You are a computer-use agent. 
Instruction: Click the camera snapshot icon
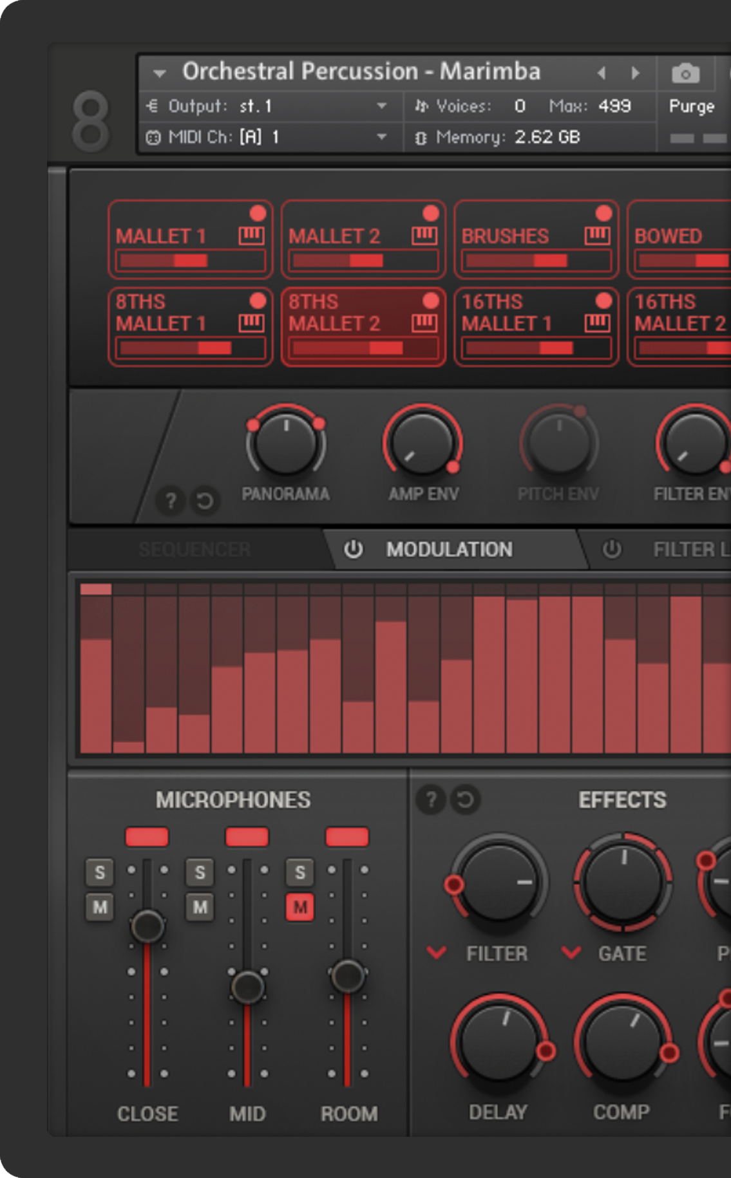(x=685, y=74)
